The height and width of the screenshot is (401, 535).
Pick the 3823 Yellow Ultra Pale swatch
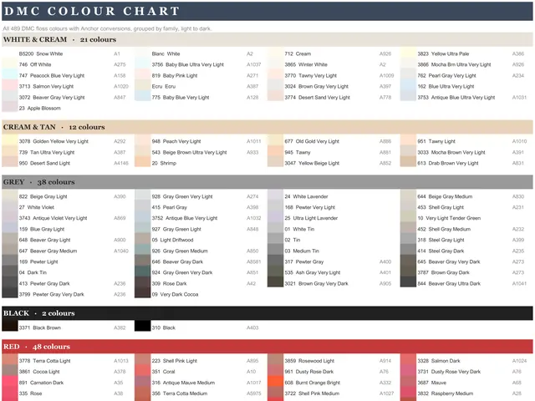408,53
